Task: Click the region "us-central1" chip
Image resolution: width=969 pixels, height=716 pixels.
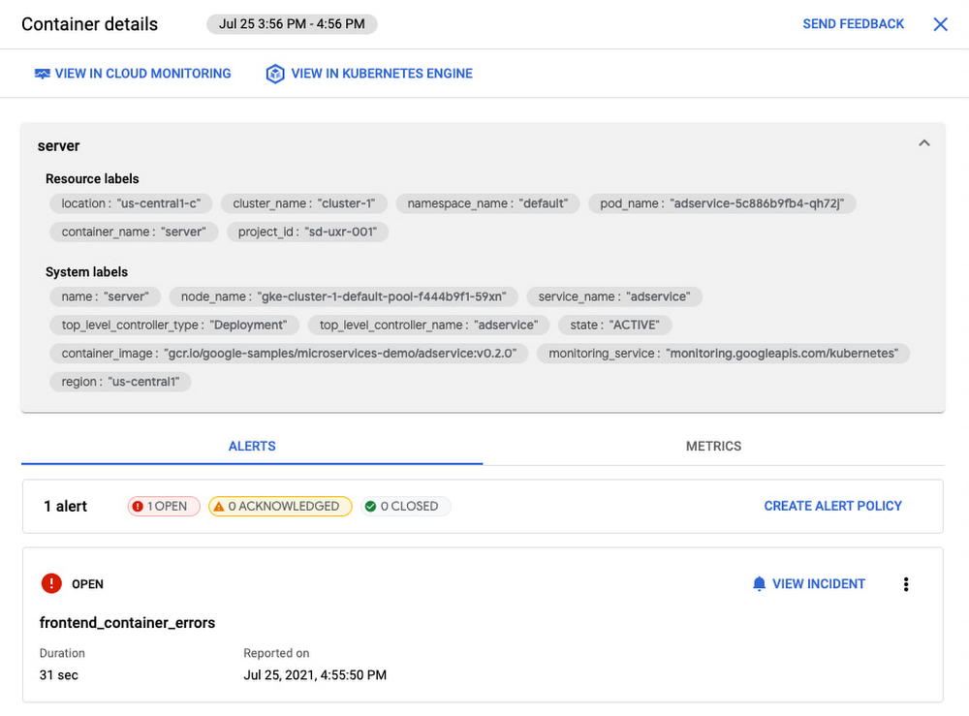Action: (120, 382)
